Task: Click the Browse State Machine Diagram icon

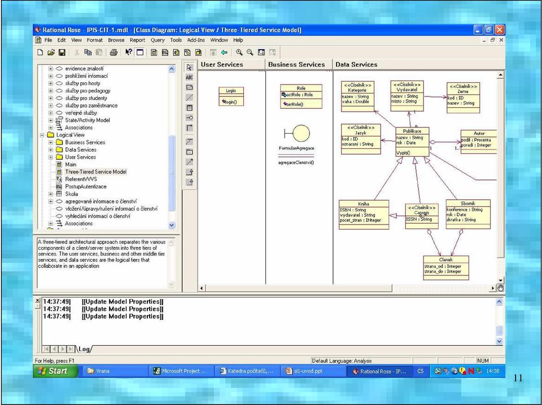Action: (x=187, y=52)
